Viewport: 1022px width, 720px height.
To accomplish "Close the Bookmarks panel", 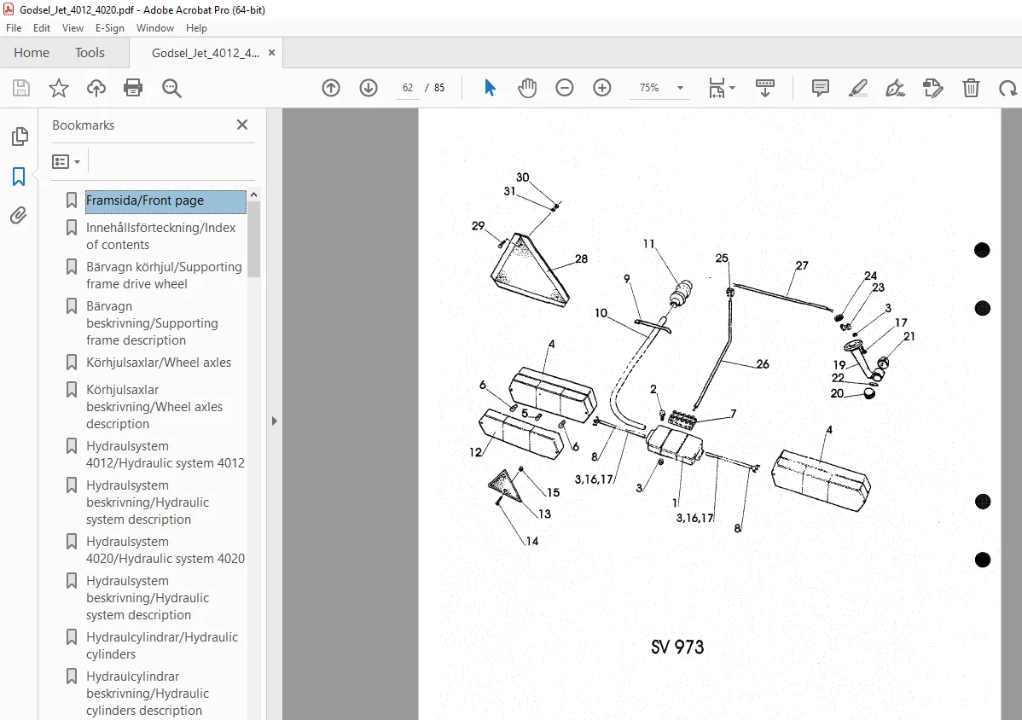I will click(x=241, y=125).
